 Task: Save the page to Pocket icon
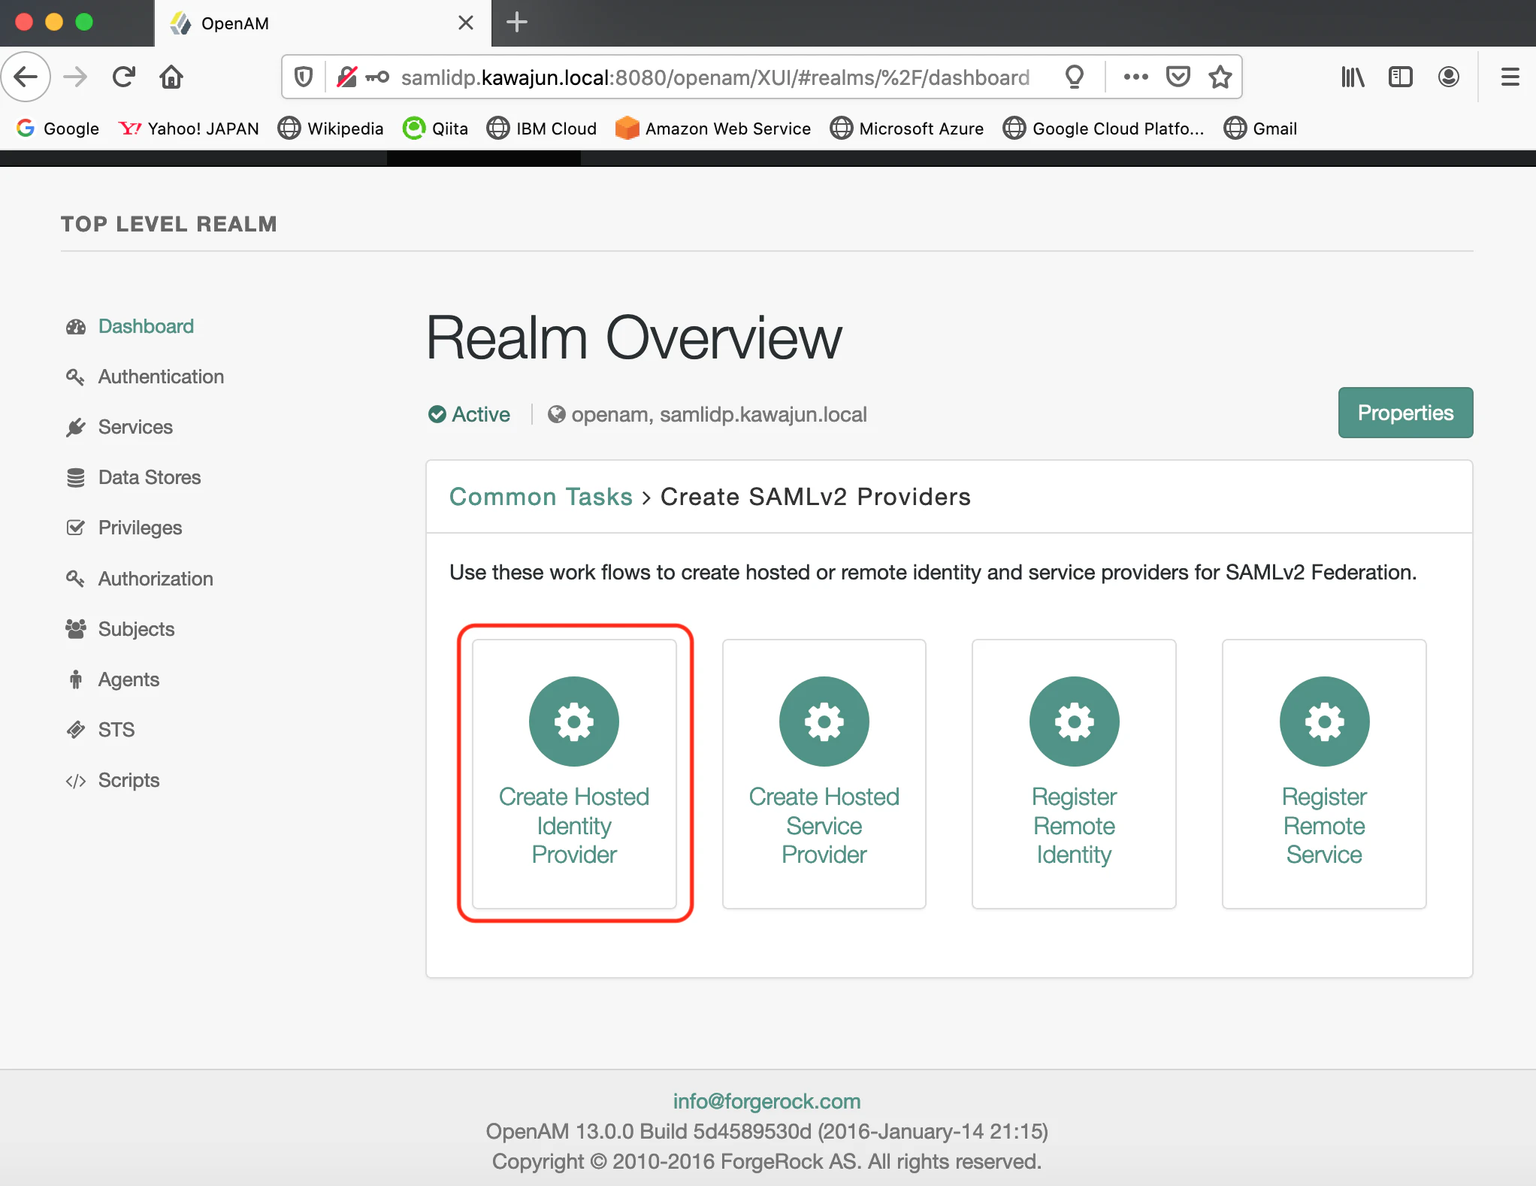click(x=1178, y=77)
